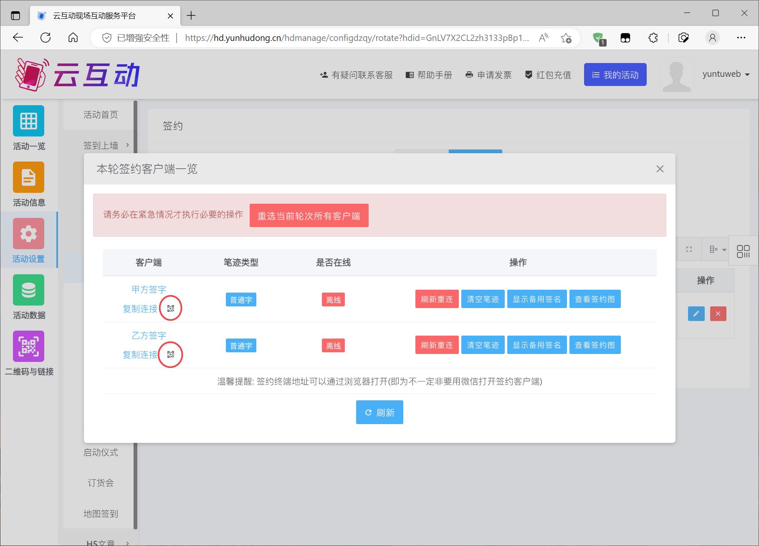Open the 活动数据 database icon

point(28,290)
